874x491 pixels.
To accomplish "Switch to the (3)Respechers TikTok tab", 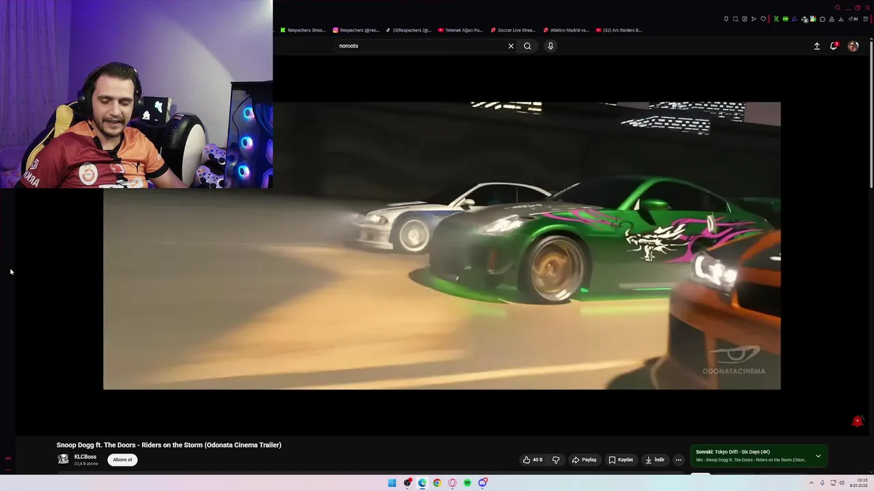I will tap(408, 30).
